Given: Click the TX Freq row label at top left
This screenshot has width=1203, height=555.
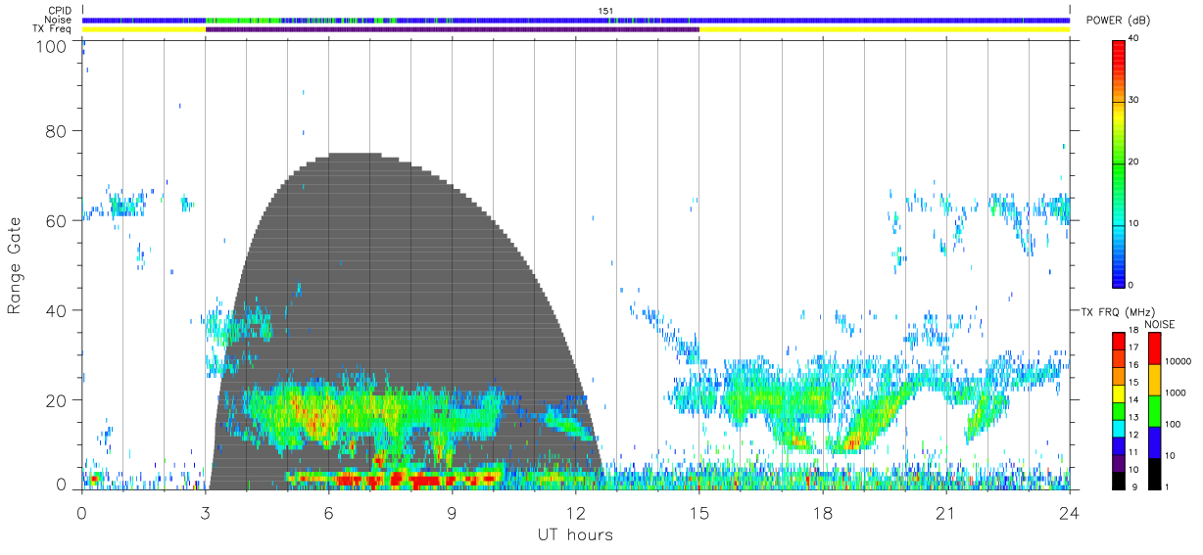Looking at the screenshot, I should pyautogui.click(x=53, y=29).
